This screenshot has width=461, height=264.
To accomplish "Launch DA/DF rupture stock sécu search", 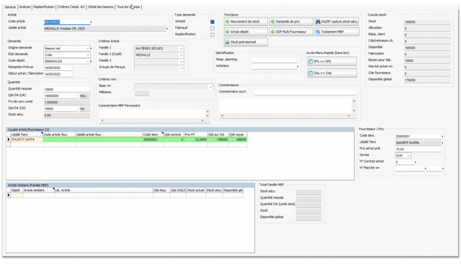I will [x=336, y=22].
